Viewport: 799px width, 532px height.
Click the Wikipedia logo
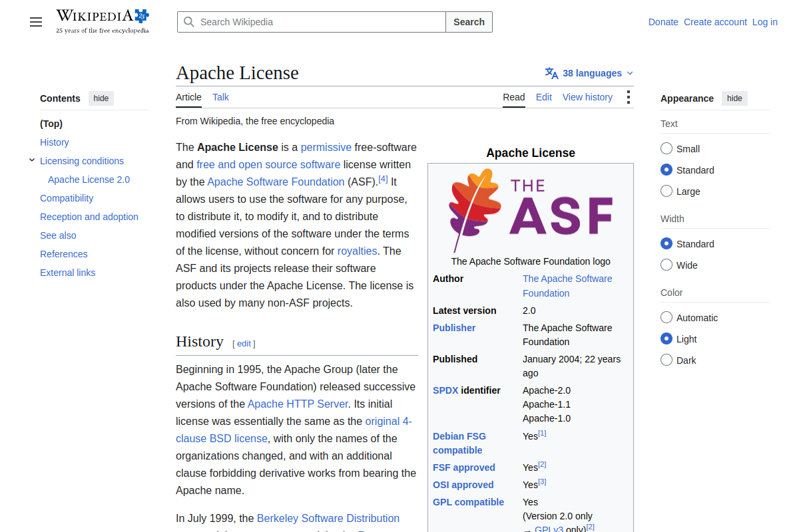pos(103,21)
